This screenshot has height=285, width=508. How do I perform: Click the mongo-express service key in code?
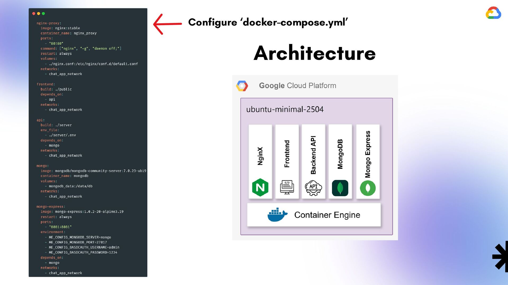click(50, 207)
